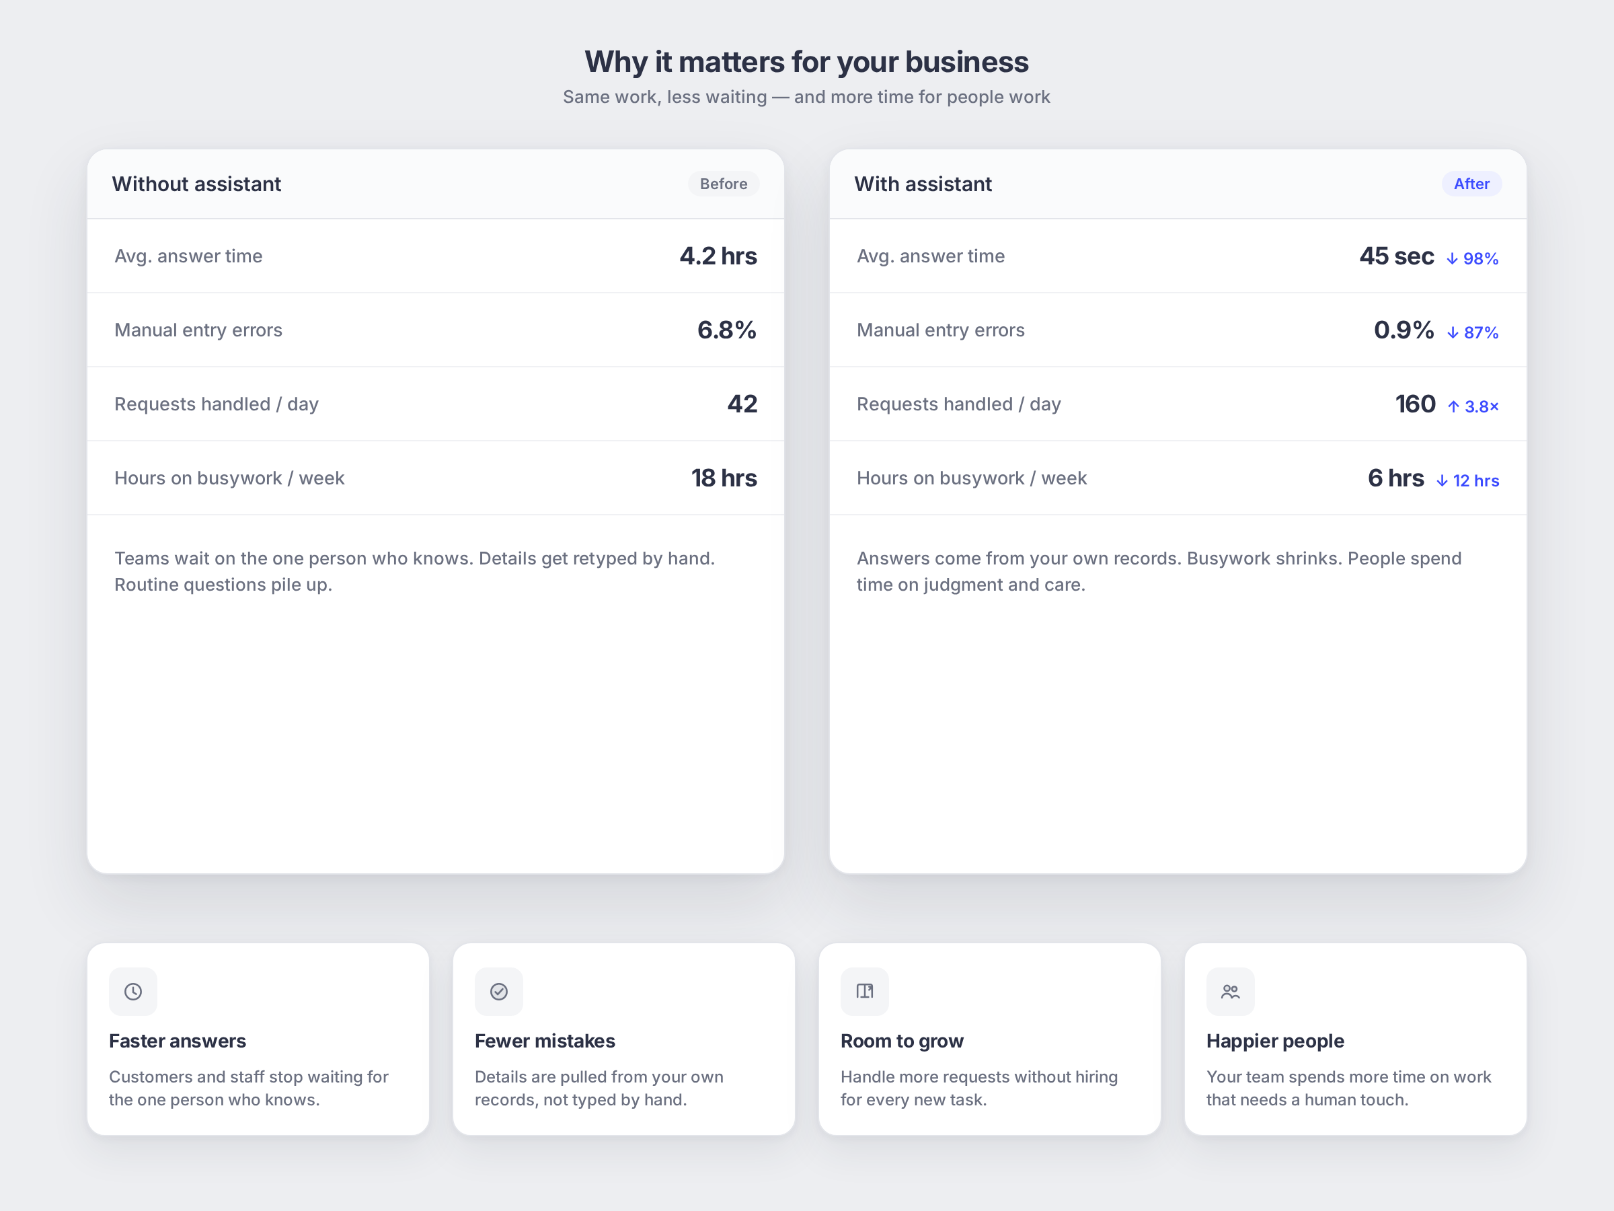Select the Room to grow card title
The image size is (1614, 1211).
coord(902,1041)
